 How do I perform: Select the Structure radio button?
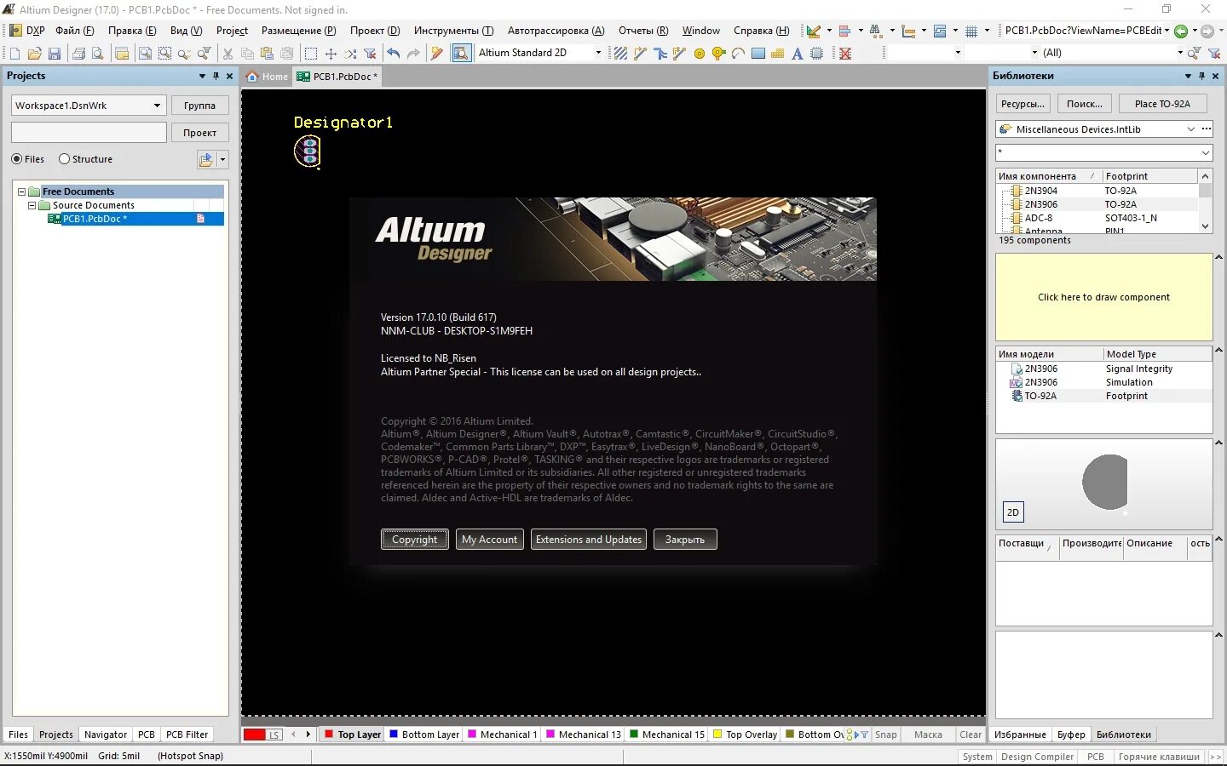(64, 159)
